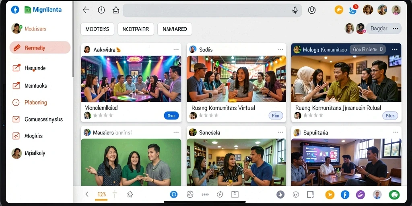The height and width of the screenshot is (206, 412).
Task: Click the blue button on Vionclemlkiad card
Action: pyautogui.click(x=171, y=115)
